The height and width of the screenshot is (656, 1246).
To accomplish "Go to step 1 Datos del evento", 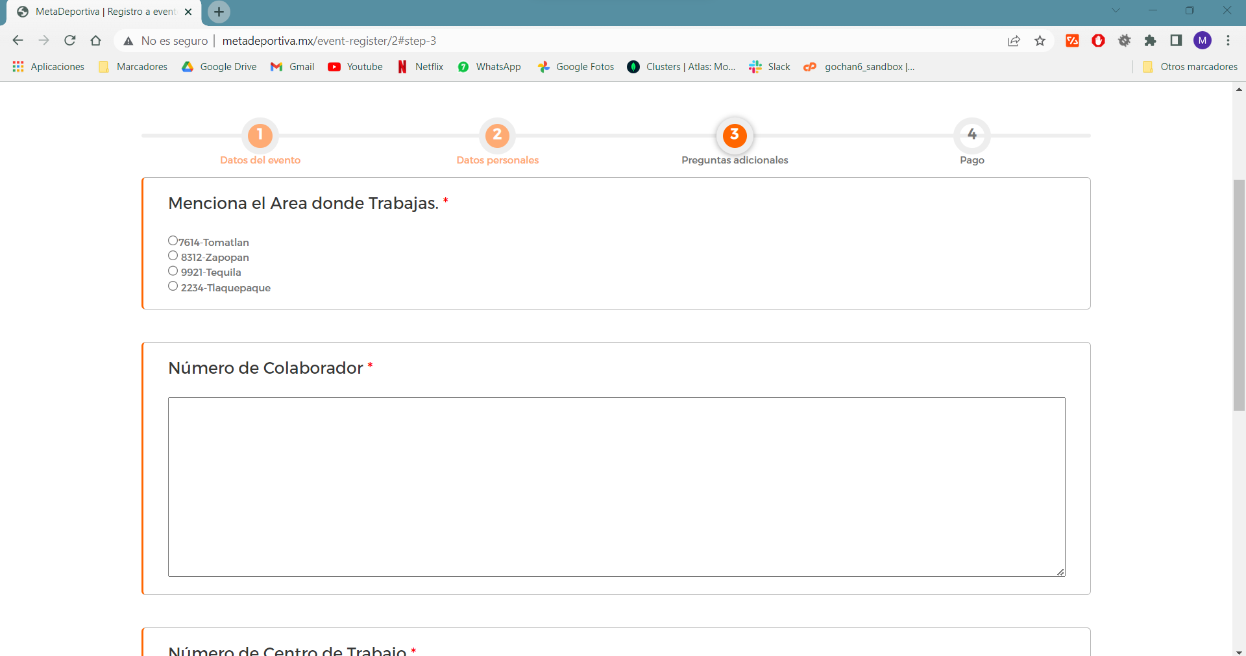I will (260, 135).
